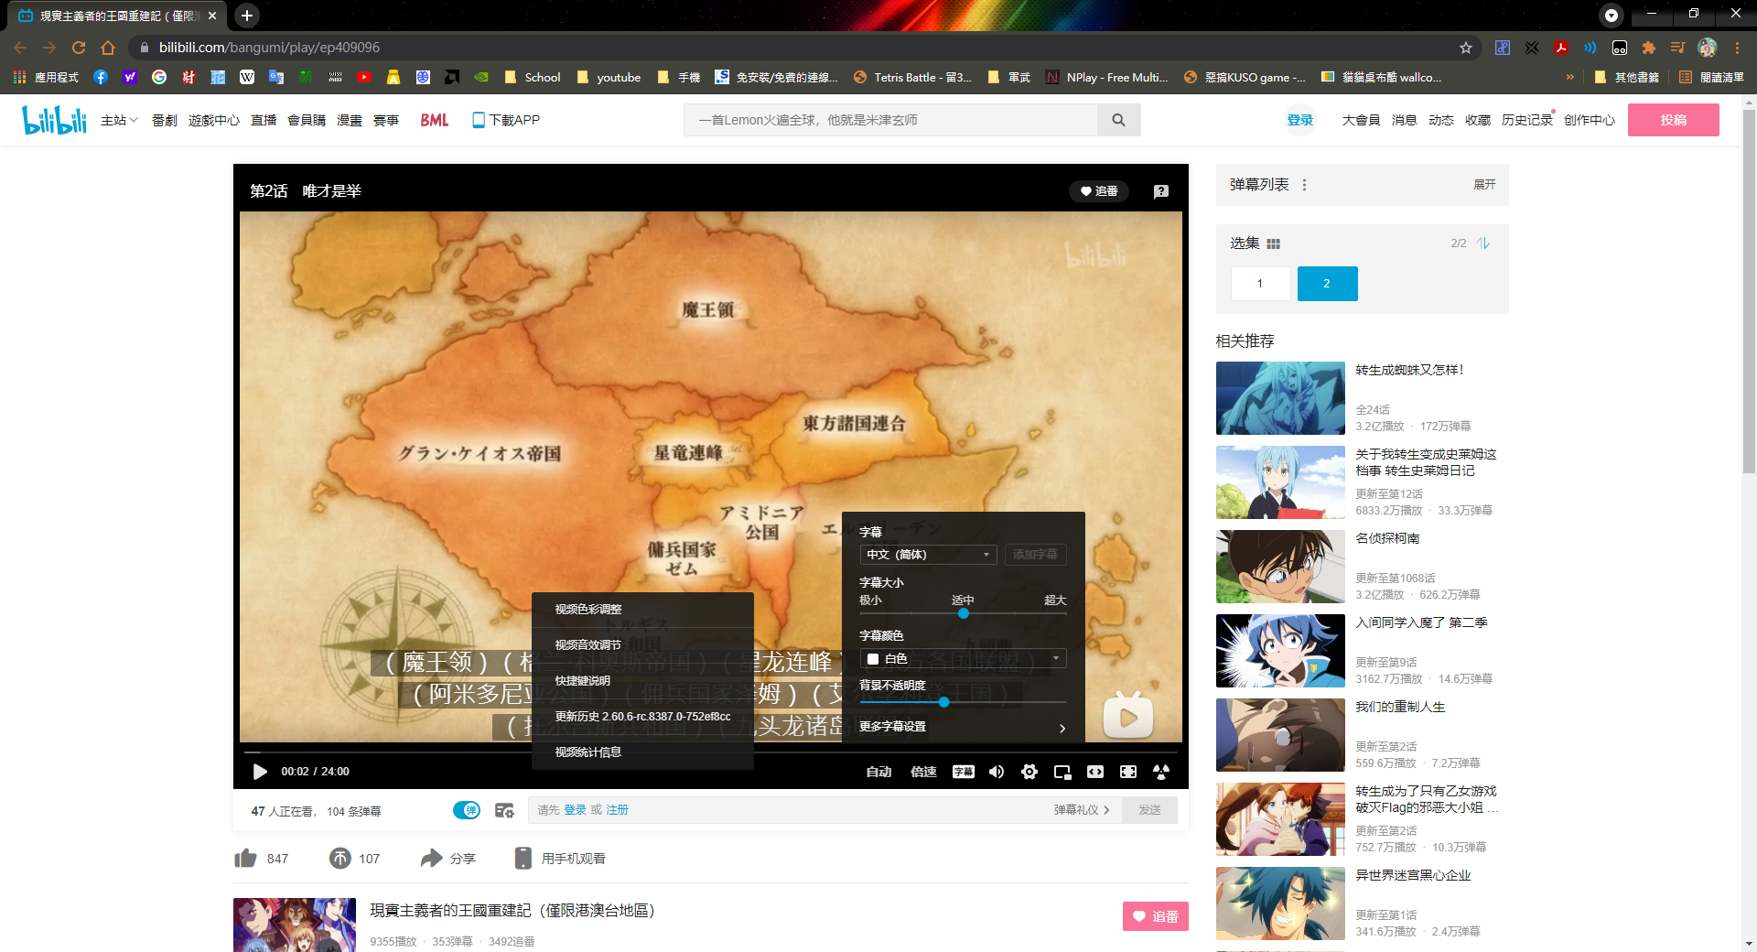The height and width of the screenshot is (952, 1757).
Task: Open the danmaku list options menu dots
Action: [1304, 184]
